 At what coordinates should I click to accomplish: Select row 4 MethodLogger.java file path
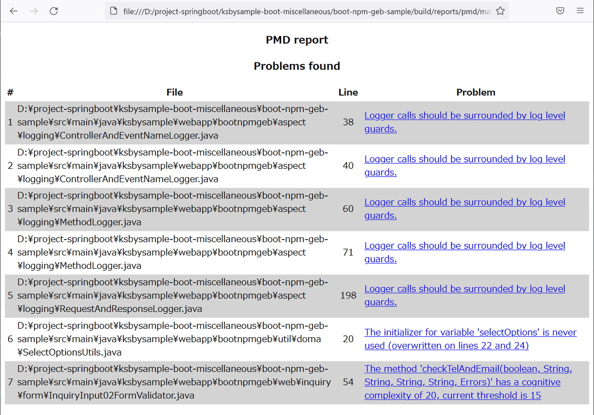pos(173,252)
